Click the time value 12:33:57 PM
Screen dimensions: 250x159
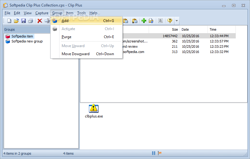219,41
